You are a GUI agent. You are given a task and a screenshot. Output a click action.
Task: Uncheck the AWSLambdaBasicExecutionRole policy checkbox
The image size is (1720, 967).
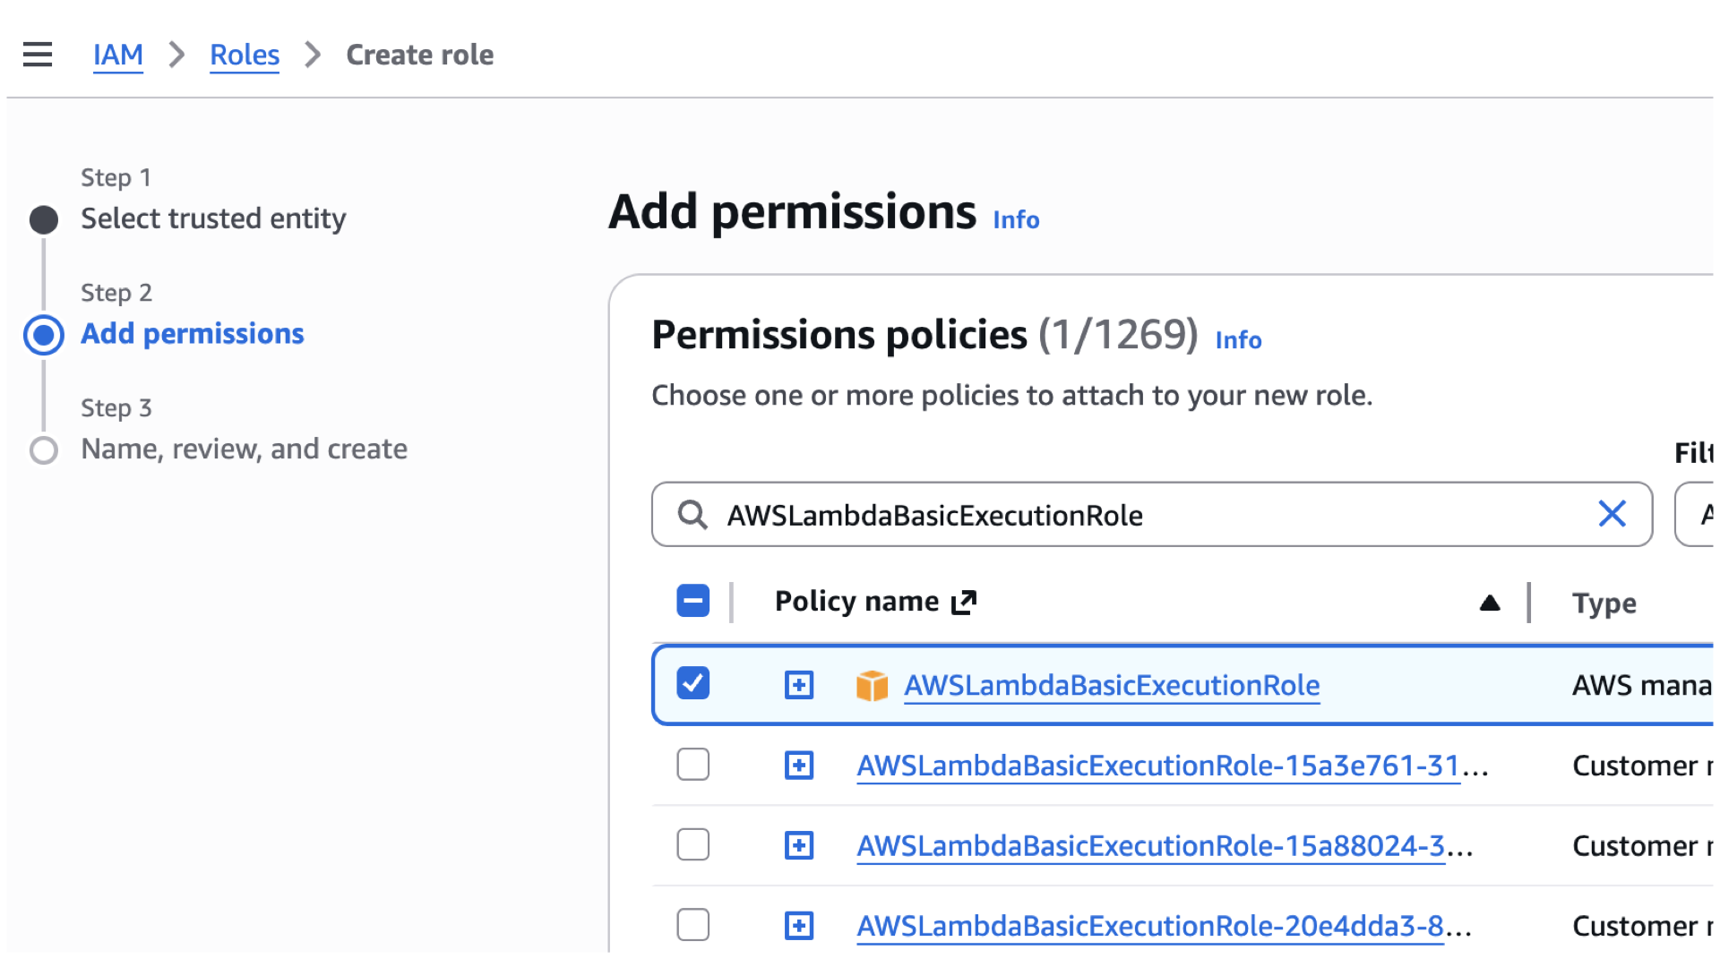(x=692, y=684)
